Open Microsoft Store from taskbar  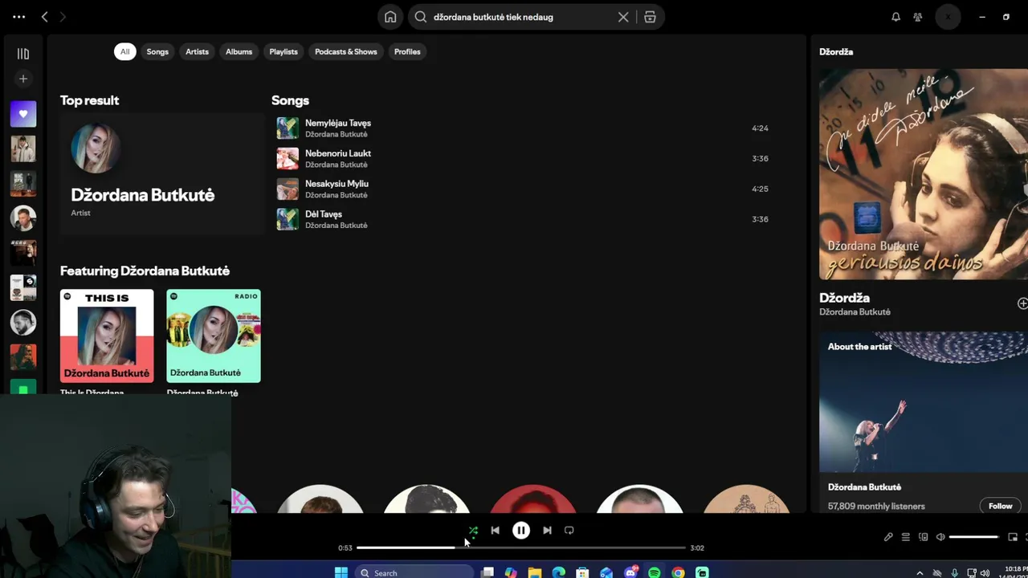(x=582, y=572)
